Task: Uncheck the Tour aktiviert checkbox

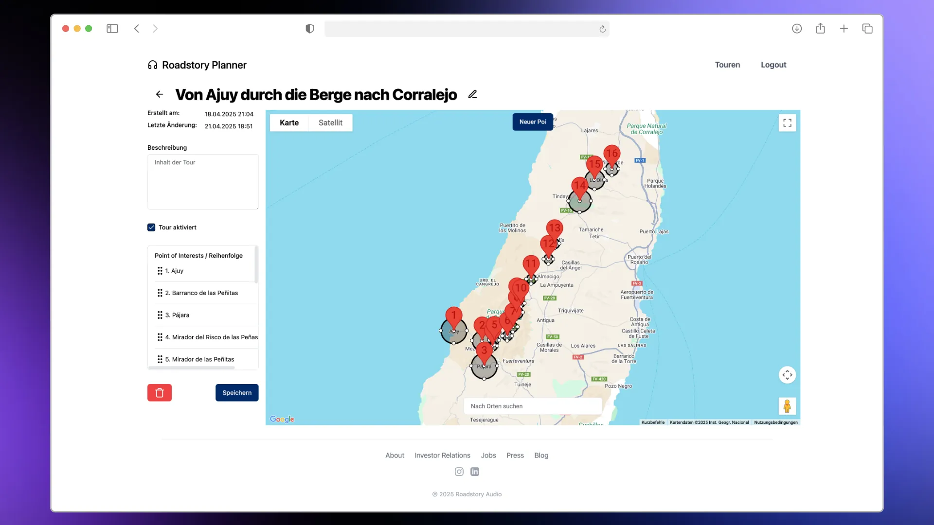Action: pos(151,227)
